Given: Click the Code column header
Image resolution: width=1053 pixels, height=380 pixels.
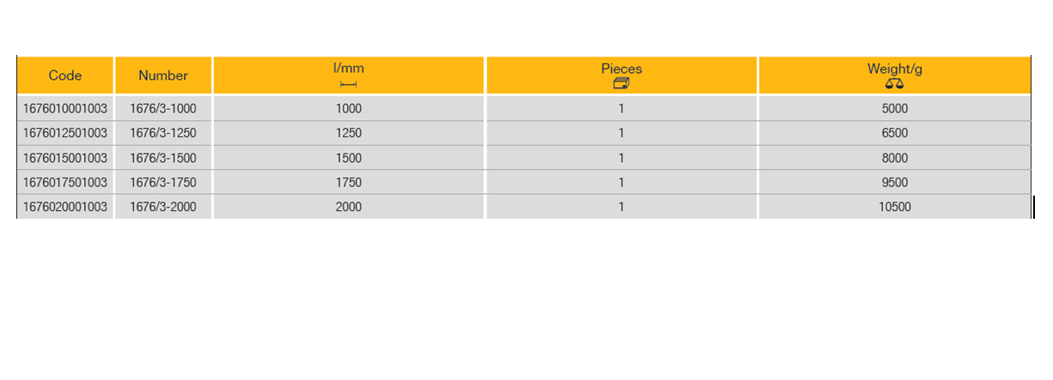Looking at the screenshot, I should pos(65,75).
